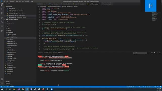Click the master branch status bar item
This screenshot has height=91, width=162.
click(4, 87)
